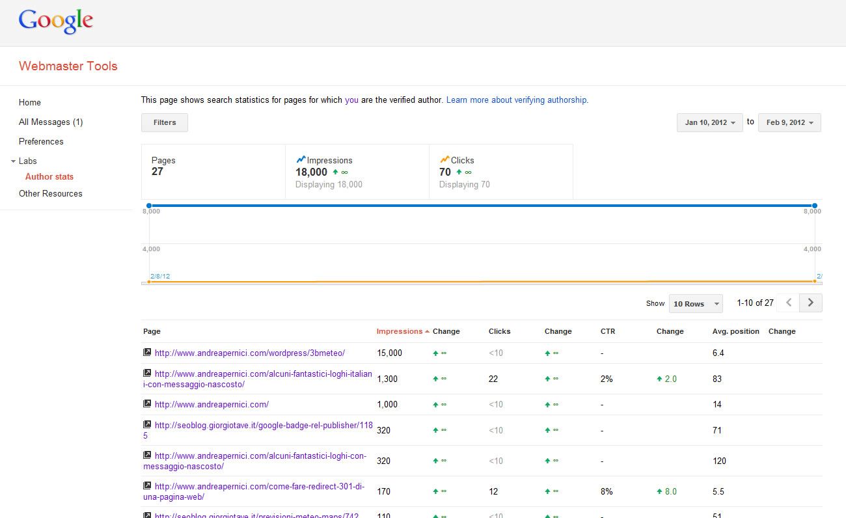Click external link icon beside google-badge-rel-publisher URL
The height and width of the screenshot is (518, 846).
point(147,424)
